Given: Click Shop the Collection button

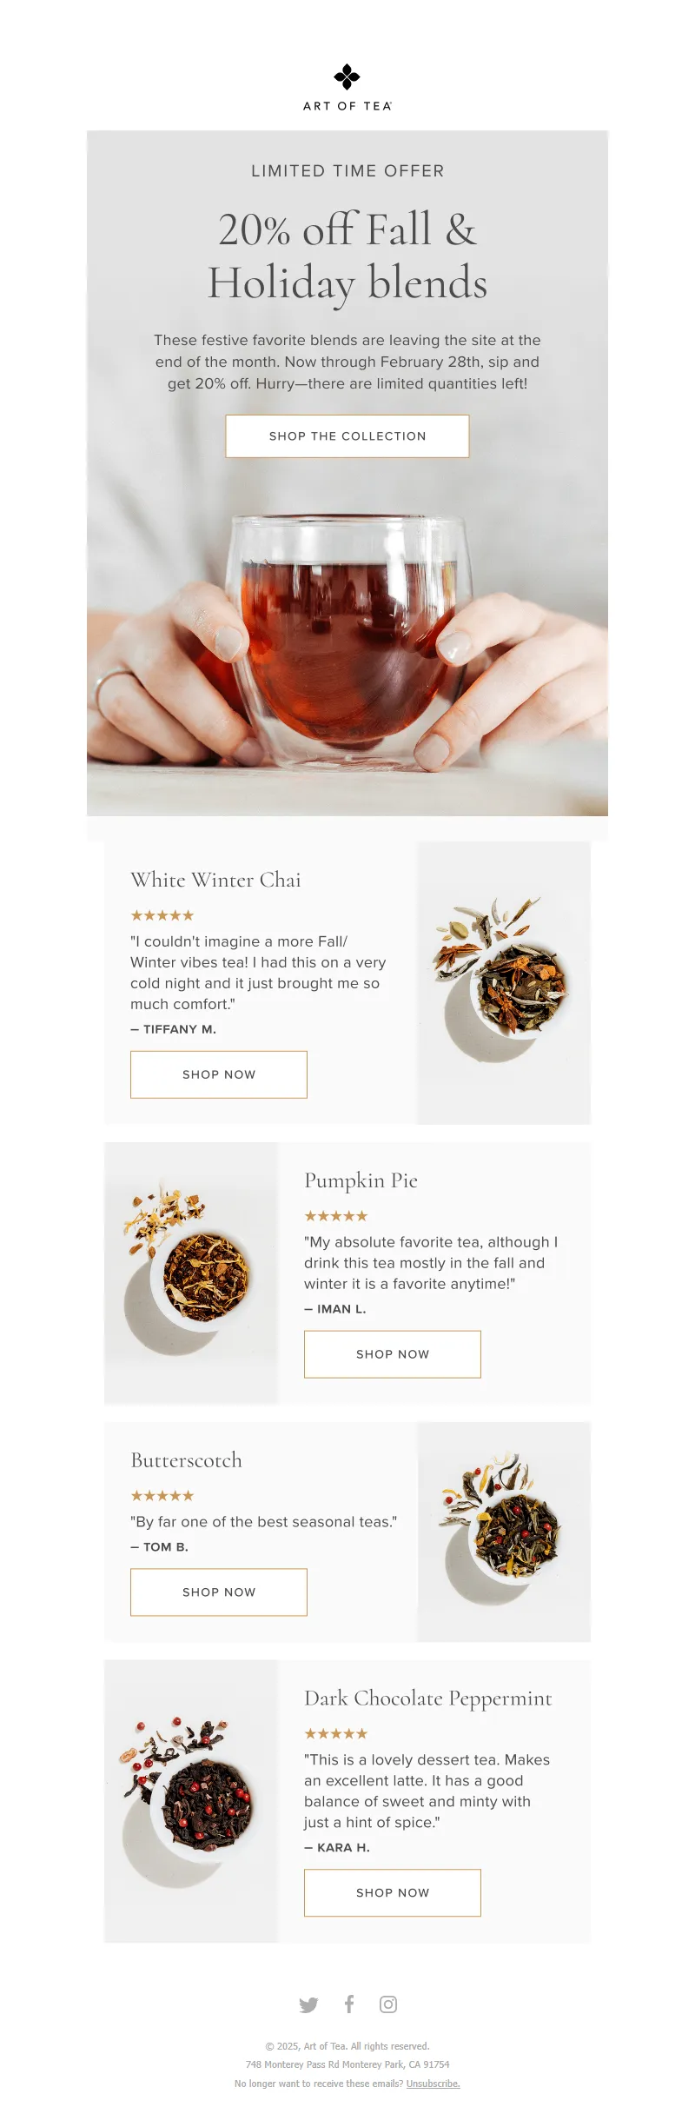Looking at the screenshot, I should [347, 436].
